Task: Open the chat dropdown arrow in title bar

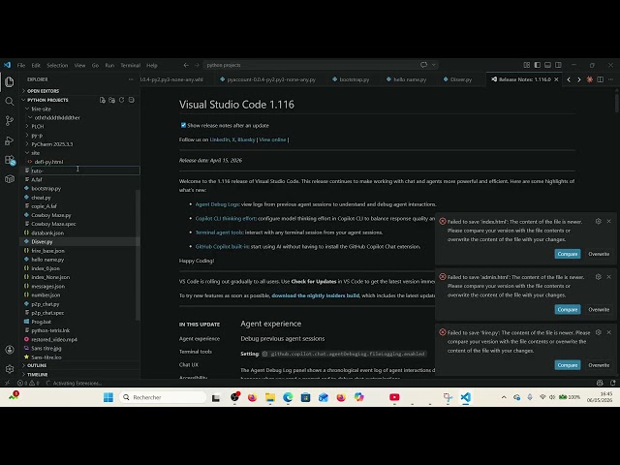Action: (433, 65)
